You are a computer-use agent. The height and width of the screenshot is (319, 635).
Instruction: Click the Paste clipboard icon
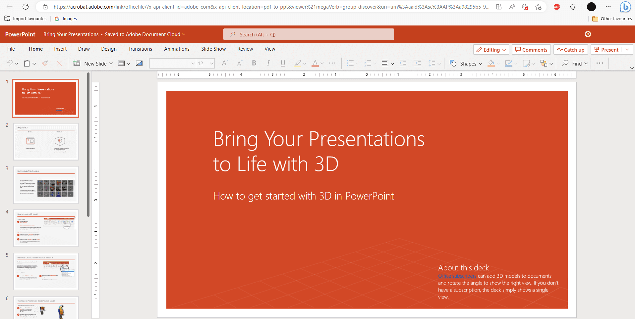coord(27,63)
